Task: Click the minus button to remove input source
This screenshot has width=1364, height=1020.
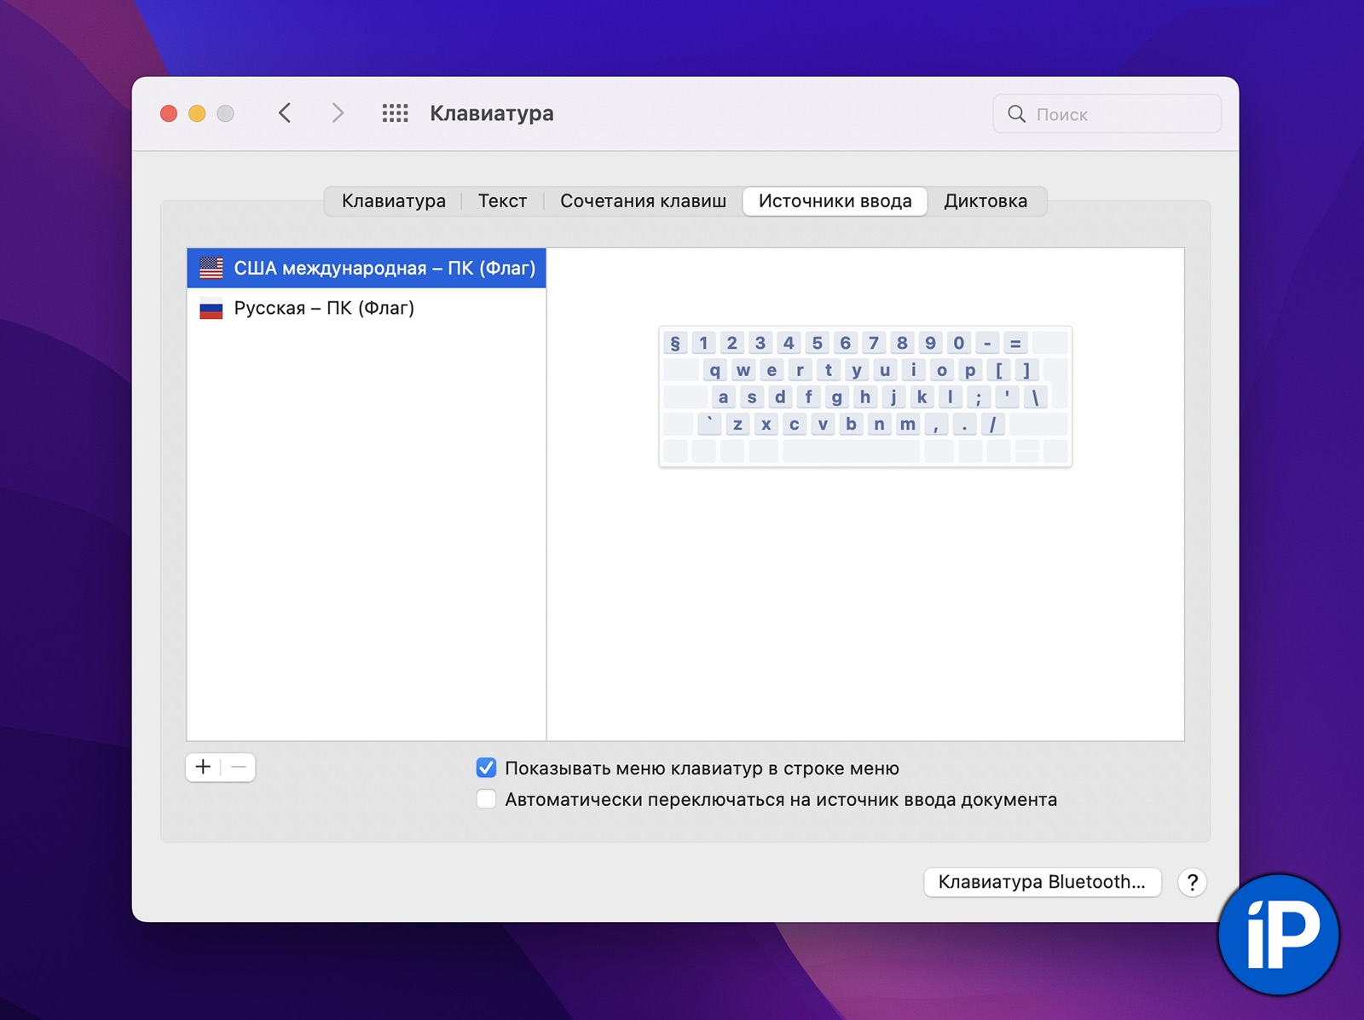Action: tap(239, 767)
